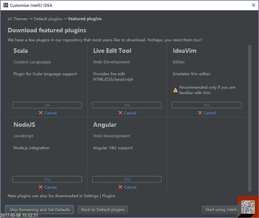The image size is (259, 218).
Task: Click the IdeaVim plugin title
Action: (x=185, y=51)
